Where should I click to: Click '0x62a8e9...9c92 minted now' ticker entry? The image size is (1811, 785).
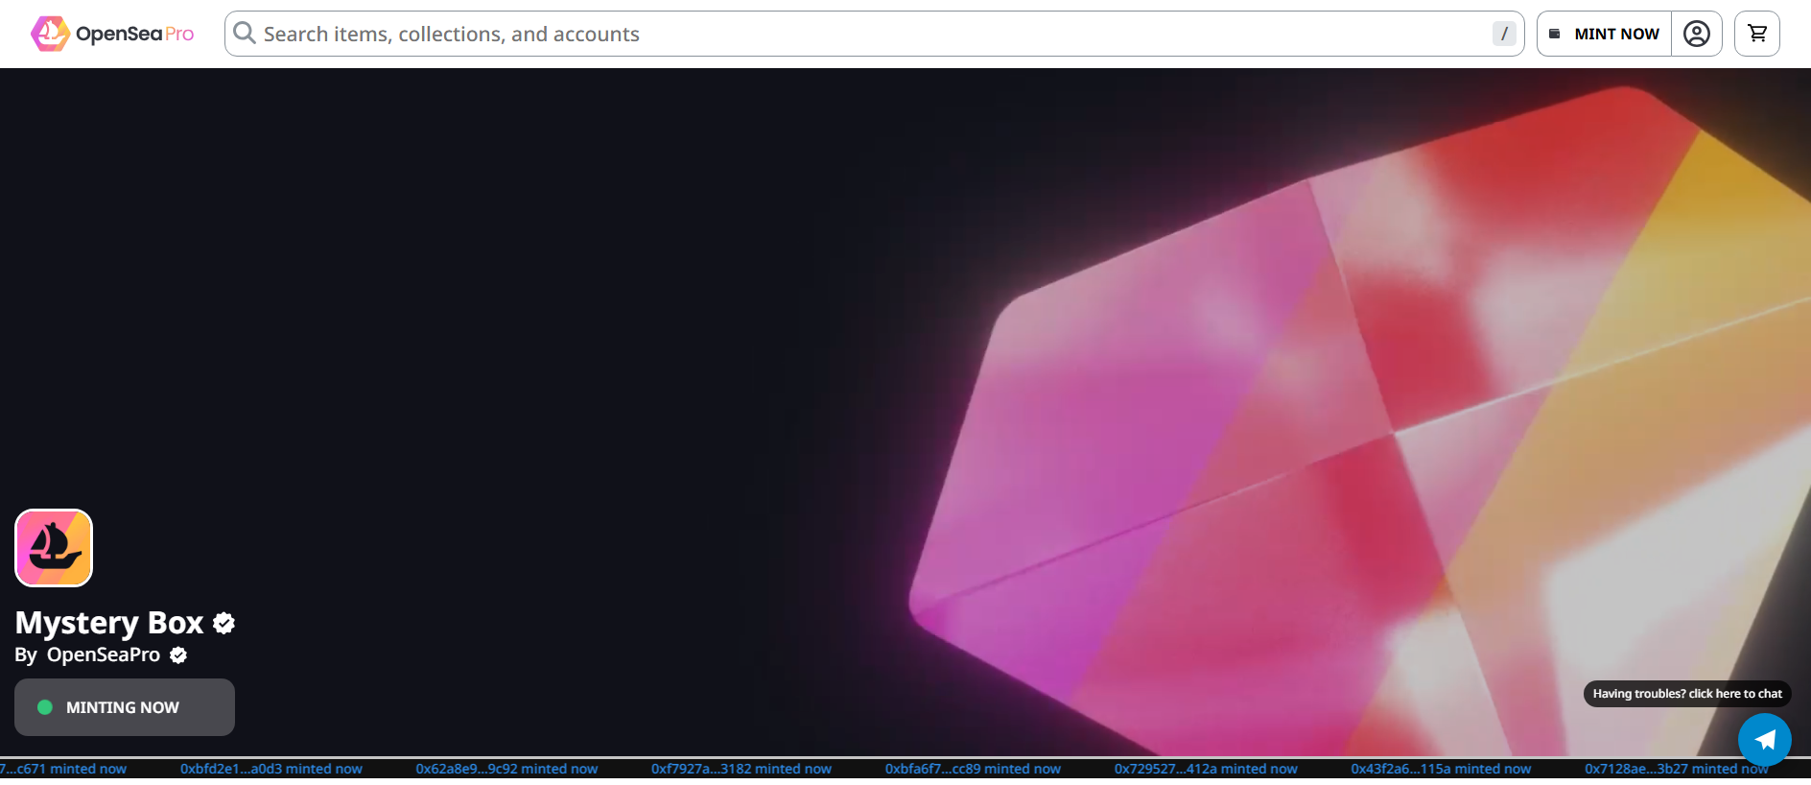(x=506, y=769)
